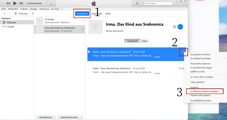Screen dimensions: 227x120
Task: Skip ahead with the fast-forward button
Action: click(x=22, y=3)
